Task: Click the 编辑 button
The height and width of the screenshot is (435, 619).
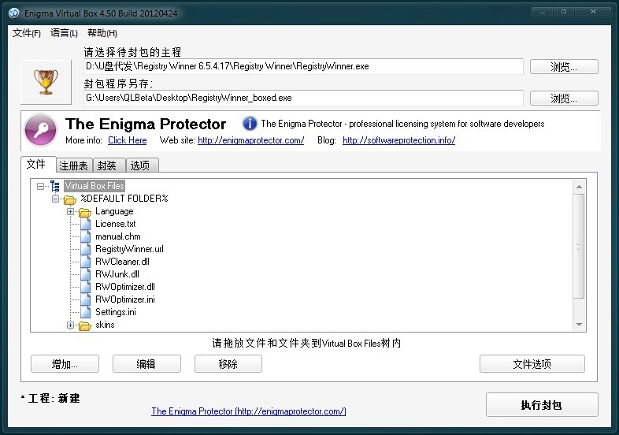Action: click(146, 364)
